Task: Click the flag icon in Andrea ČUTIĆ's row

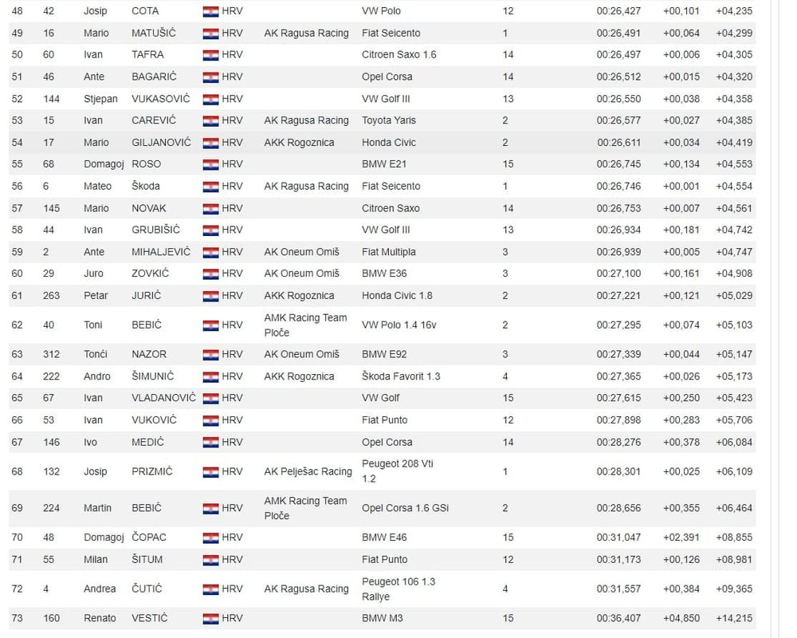Action: [x=210, y=589]
